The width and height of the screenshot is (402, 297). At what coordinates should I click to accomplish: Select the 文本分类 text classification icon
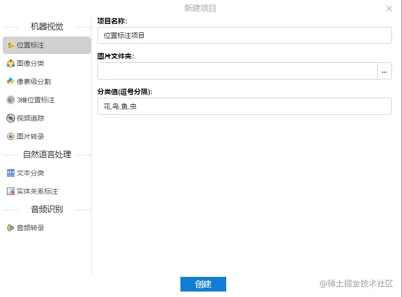(x=11, y=173)
